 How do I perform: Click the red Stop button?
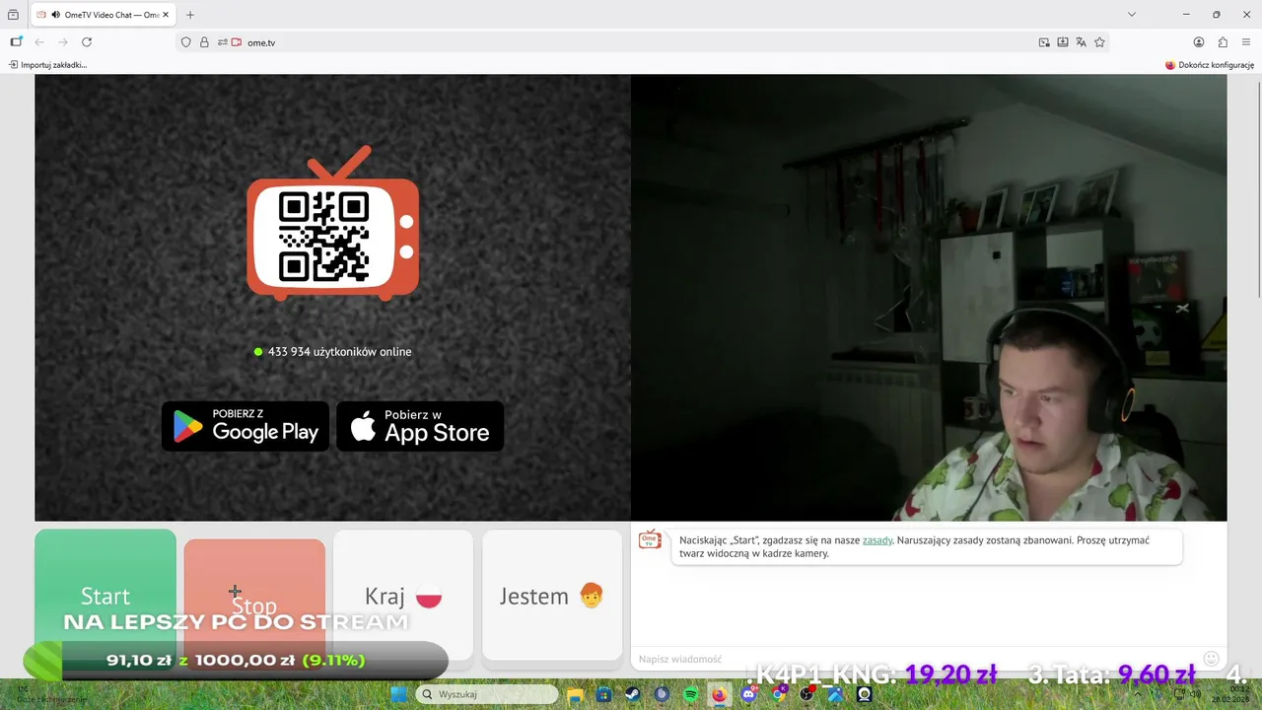point(254,603)
